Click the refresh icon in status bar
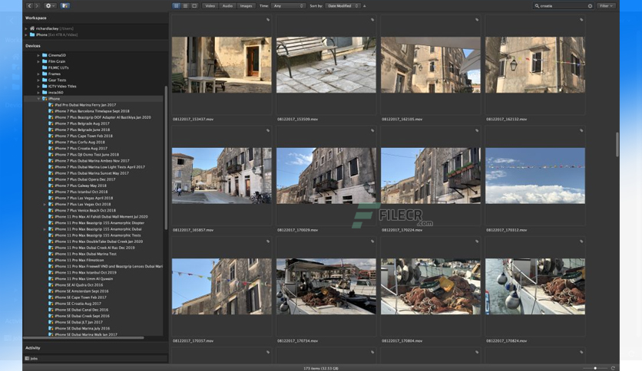 (613, 368)
